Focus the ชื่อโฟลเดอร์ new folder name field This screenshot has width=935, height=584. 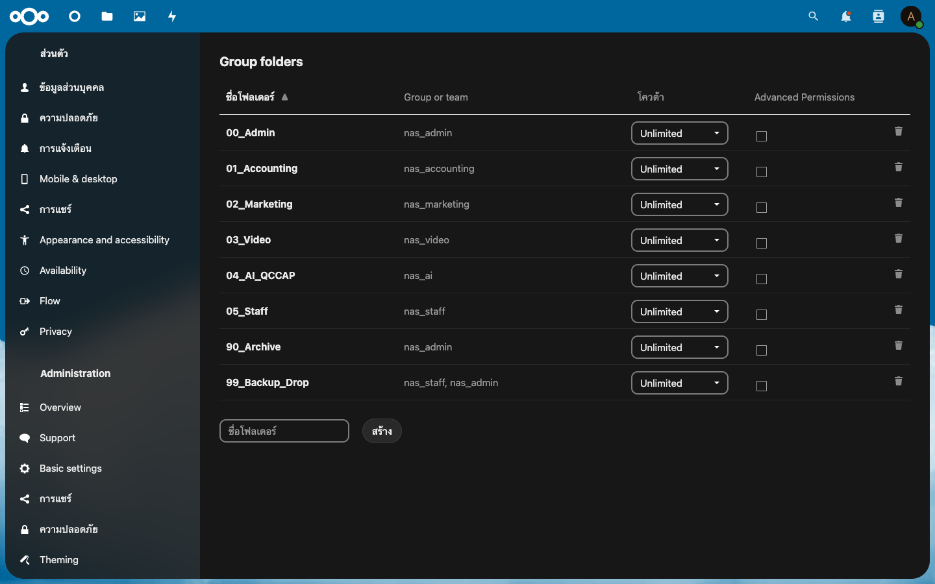tap(284, 431)
